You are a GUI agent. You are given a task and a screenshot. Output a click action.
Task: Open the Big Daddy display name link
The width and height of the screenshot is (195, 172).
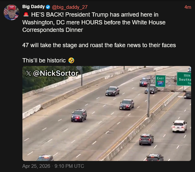coord(33,7)
